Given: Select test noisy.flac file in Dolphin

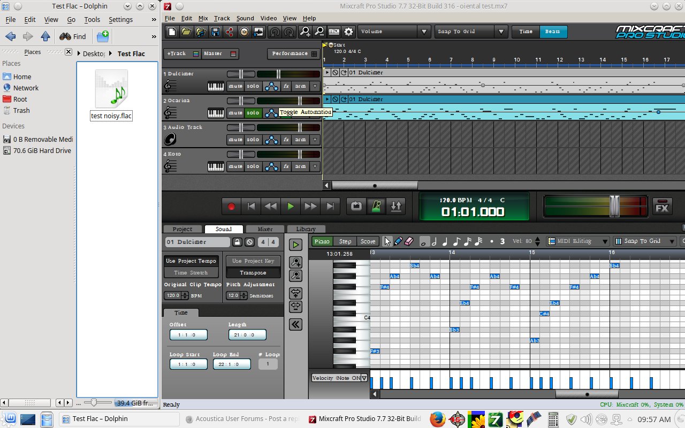Looking at the screenshot, I should coord(111,95).
